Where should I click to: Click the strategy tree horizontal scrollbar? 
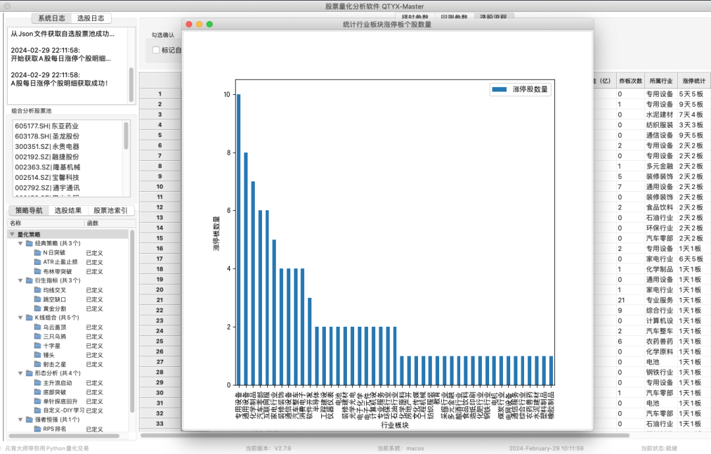click(x=65, y=436)
